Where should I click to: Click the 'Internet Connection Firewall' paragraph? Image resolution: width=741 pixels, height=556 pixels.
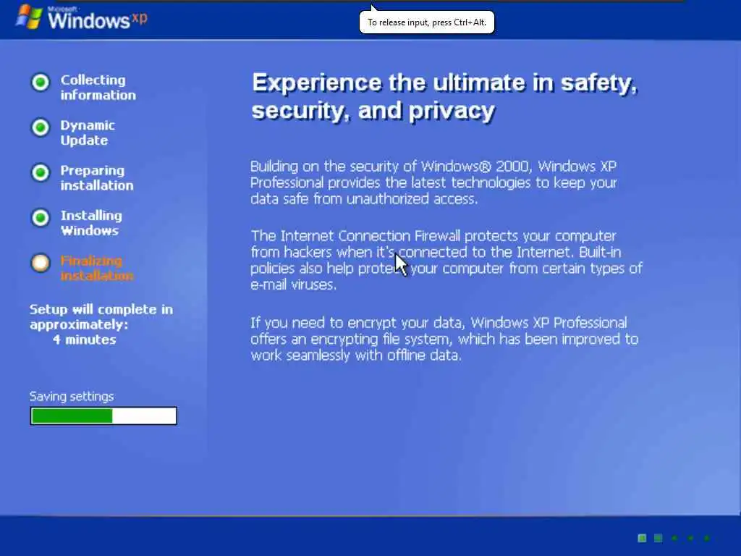(x=446, y=260)
